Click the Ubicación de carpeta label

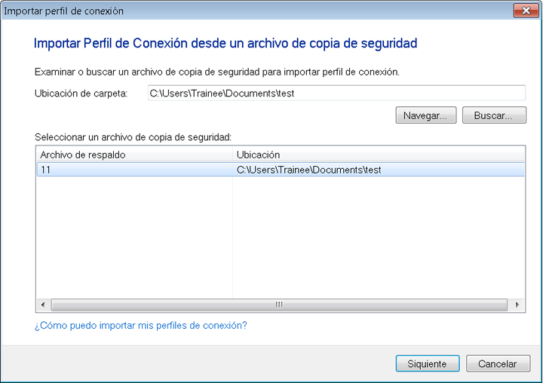pos(81,93)
